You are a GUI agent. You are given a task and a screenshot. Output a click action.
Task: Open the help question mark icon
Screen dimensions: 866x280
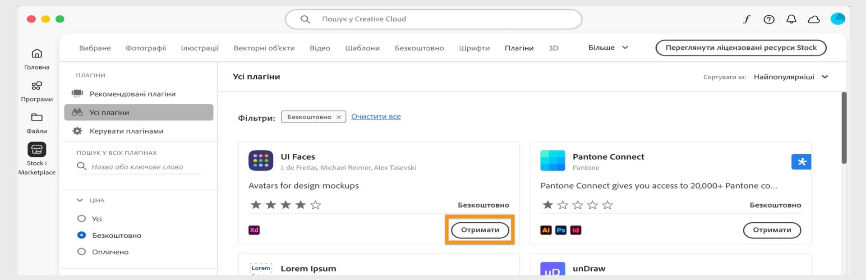click(x=769, y=19)
